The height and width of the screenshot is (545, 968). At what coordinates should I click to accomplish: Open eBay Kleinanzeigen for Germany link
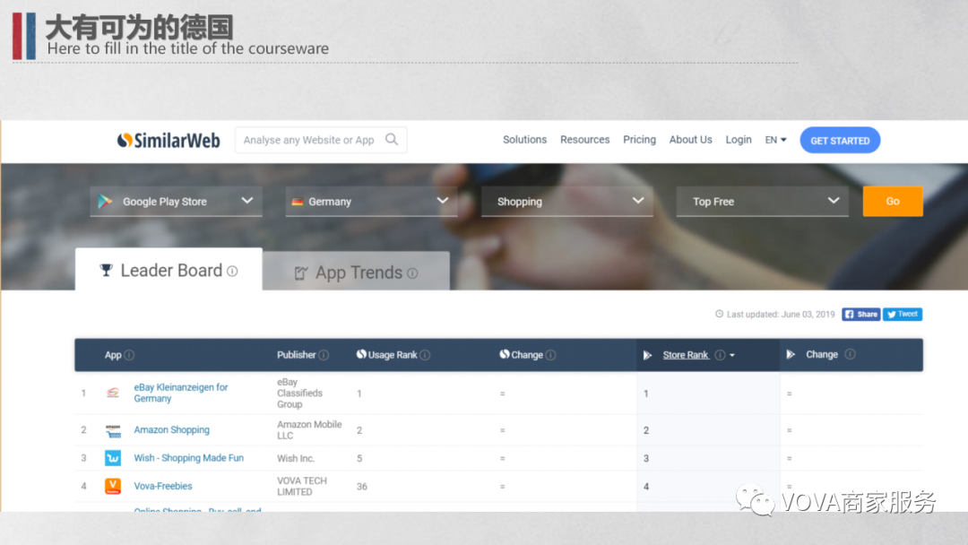tap(181, 393)
